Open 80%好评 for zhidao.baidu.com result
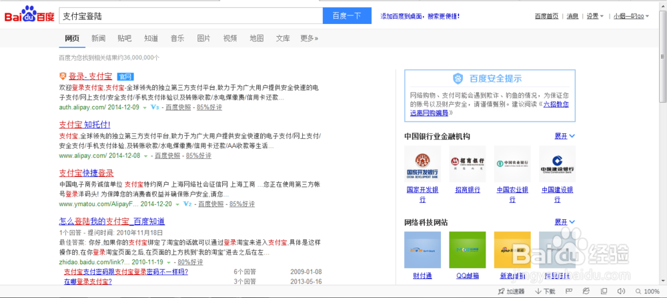The width and height of the screenshot is (667, 298). [x=191, y=262]
